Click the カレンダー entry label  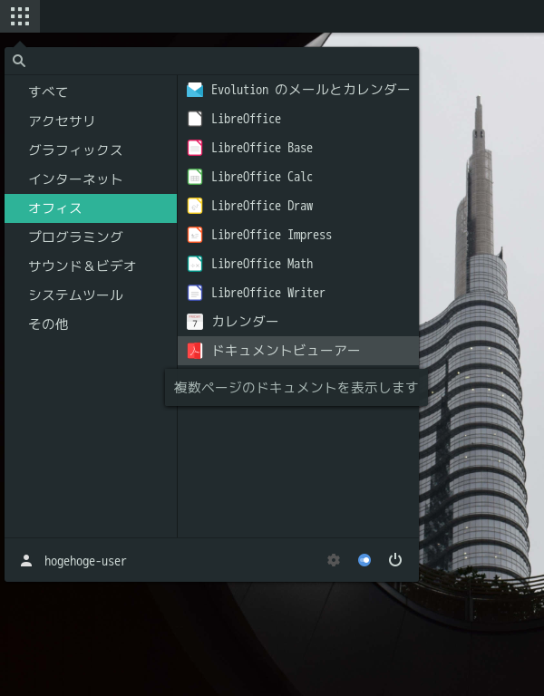click(245, 322)
